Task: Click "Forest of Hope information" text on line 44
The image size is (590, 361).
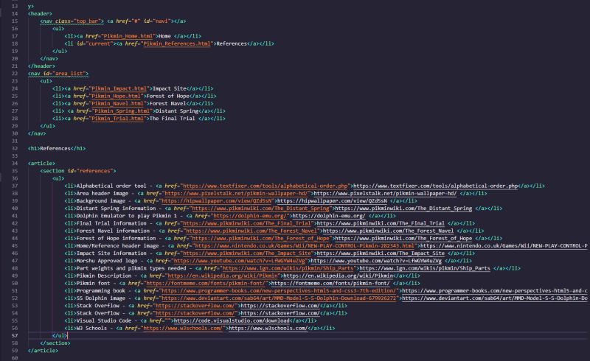Action: (x=116, y=239)
